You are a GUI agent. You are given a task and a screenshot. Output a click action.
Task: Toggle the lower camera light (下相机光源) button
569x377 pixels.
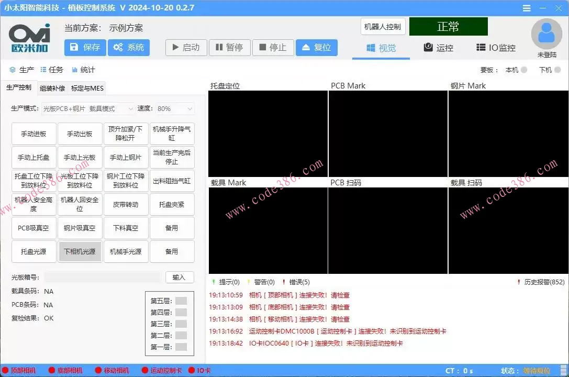click(80, 252)
